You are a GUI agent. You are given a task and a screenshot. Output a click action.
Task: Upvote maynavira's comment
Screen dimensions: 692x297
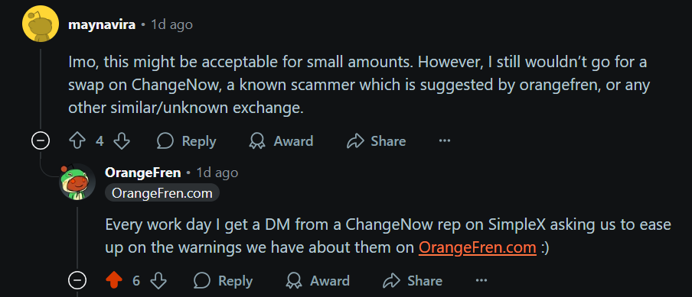77,141
